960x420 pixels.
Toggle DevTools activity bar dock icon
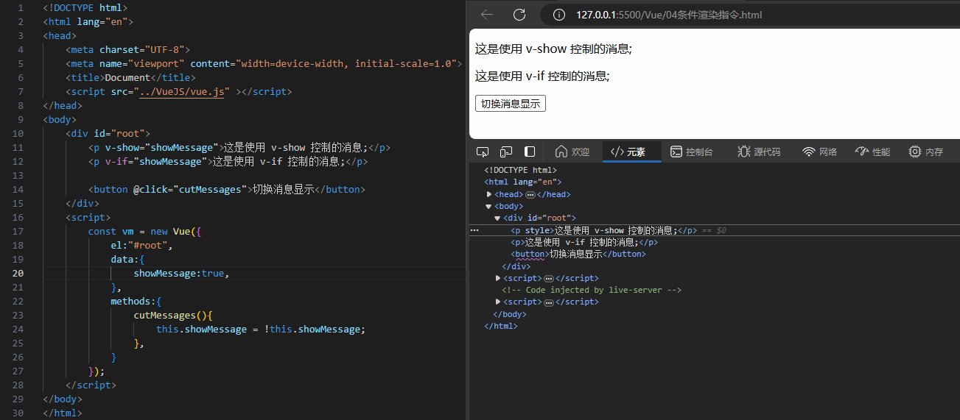click(530, 152)
